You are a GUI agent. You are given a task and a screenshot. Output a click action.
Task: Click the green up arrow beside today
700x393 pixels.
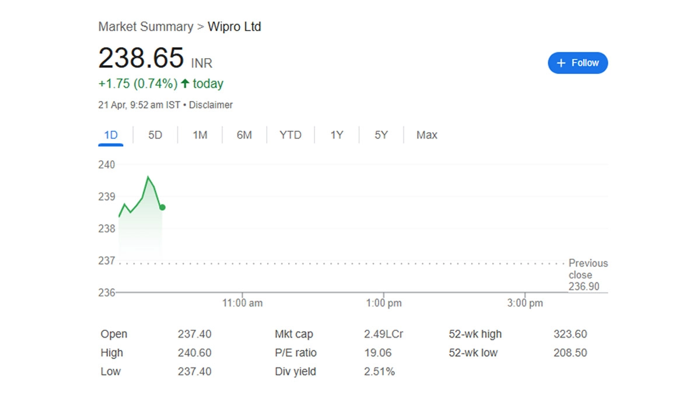click(185, 84)
